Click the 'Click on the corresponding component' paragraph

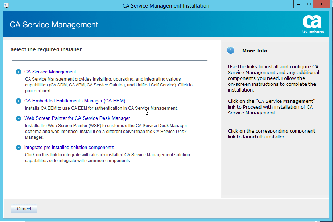(x=271, y=134)
